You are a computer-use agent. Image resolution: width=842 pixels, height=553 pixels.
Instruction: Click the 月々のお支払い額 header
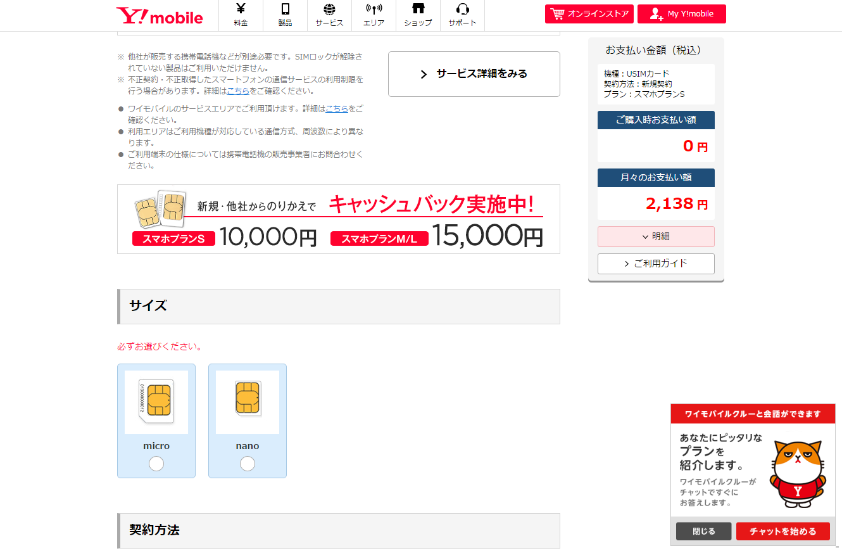656,178
